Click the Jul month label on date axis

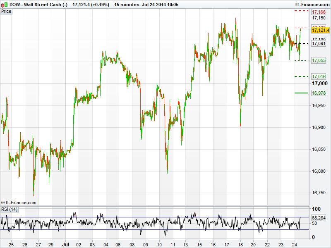pos(65,244)
